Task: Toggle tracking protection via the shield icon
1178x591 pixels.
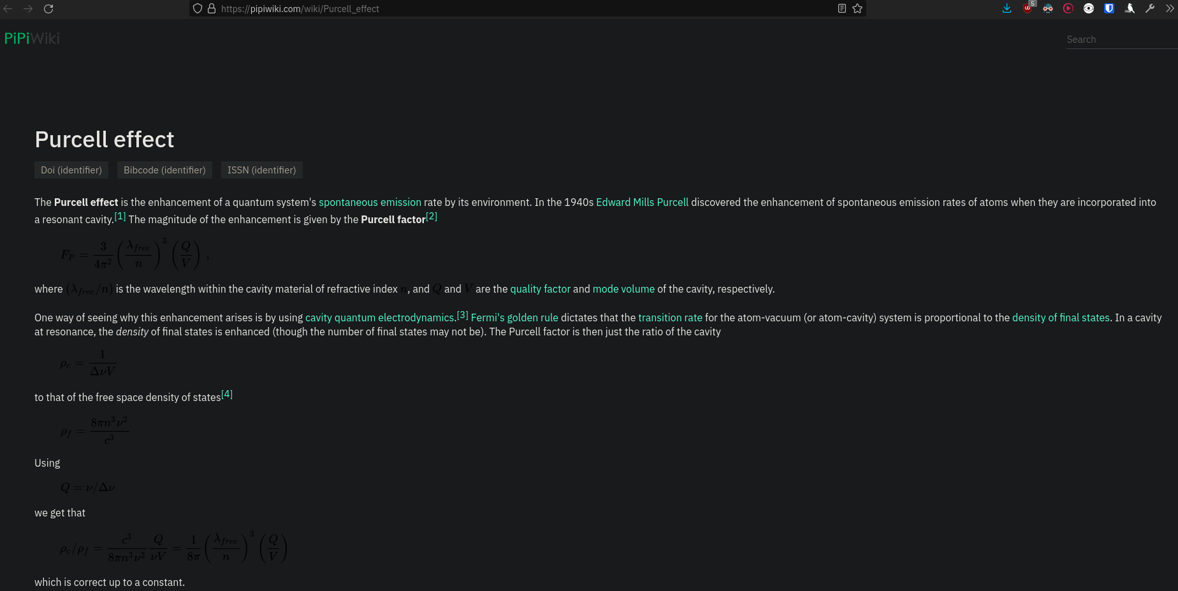Action: coord(197,8)
